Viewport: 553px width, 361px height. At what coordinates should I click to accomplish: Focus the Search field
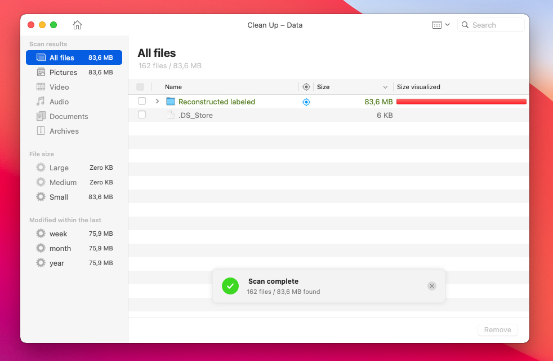[x=490, y=25]
